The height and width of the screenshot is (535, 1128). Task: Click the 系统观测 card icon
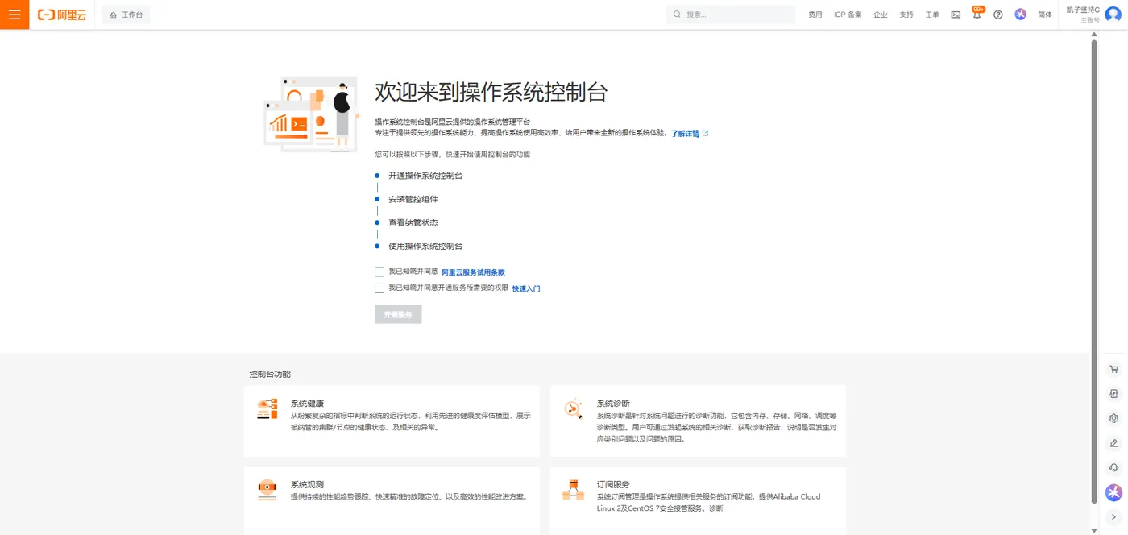tap(267, 490)
